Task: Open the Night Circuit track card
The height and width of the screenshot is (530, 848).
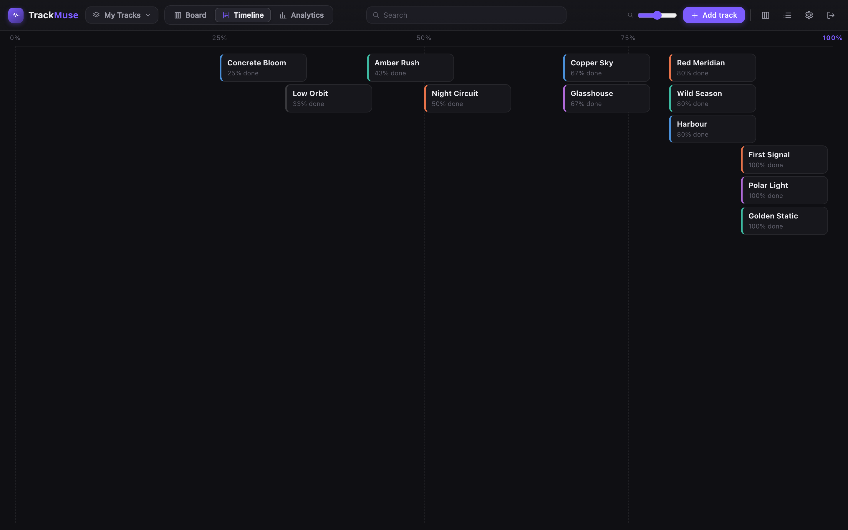Action: (468, 98)
